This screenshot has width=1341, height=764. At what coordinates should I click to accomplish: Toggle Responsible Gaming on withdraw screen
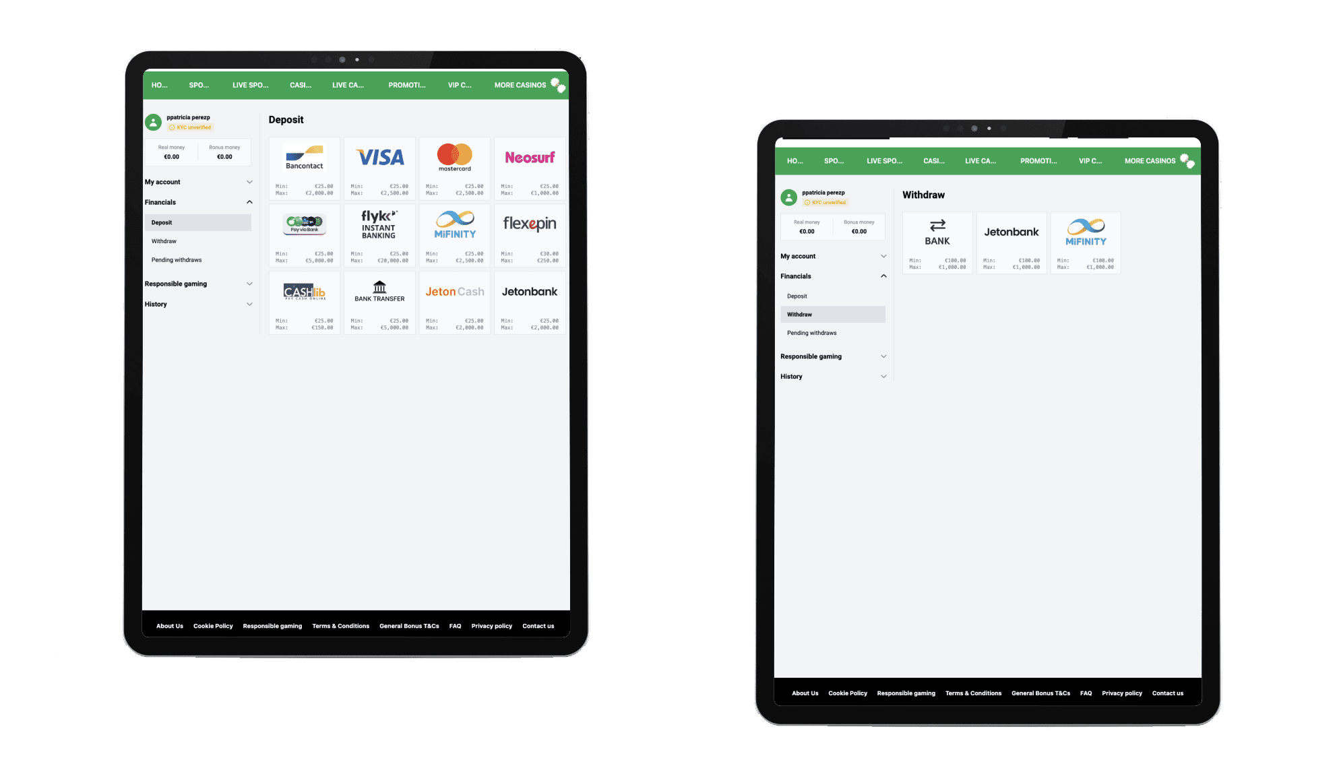[881, 356]
